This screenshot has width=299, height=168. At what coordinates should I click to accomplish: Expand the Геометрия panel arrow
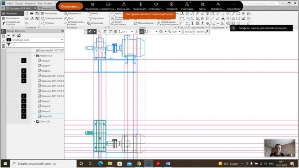tap(106, 28)
